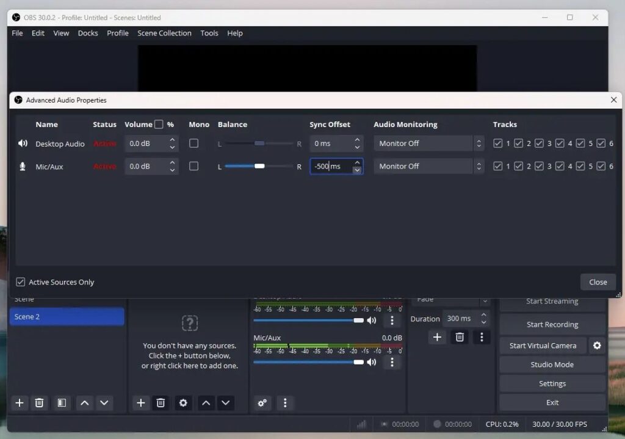Viewport: 625px width, 439px height.
Task: Toggle track 1 for Desktop Audio
Action: click(497, 143)
